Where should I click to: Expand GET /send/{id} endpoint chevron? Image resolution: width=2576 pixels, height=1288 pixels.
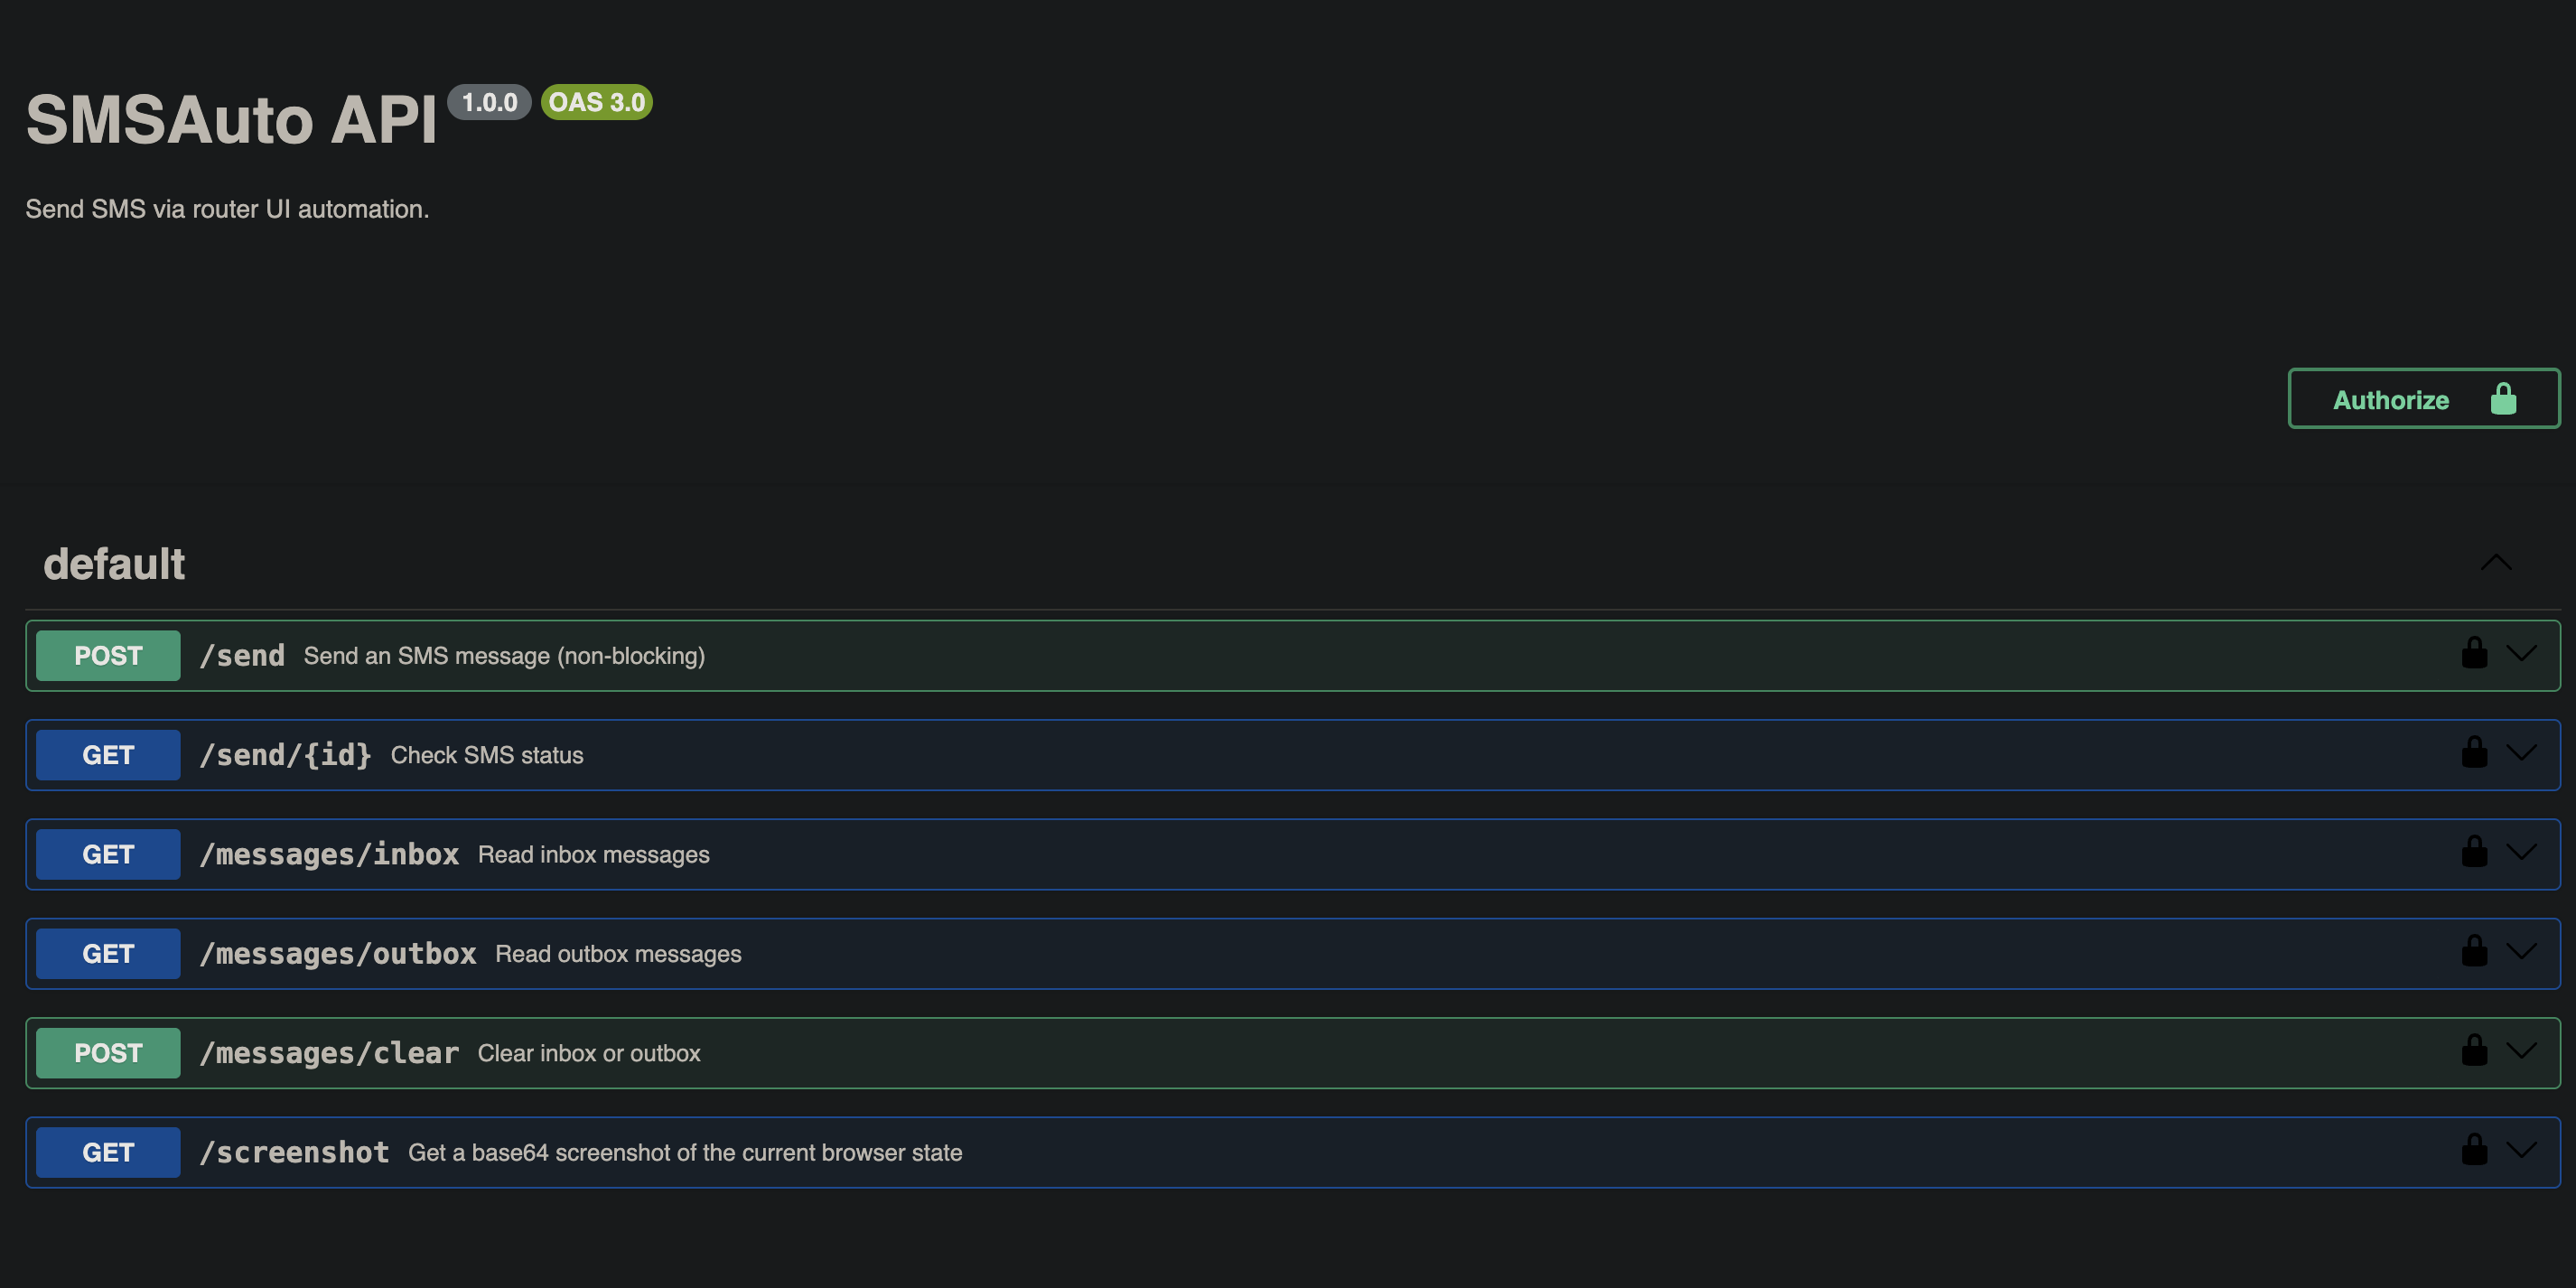click(x=2522, y=753)
